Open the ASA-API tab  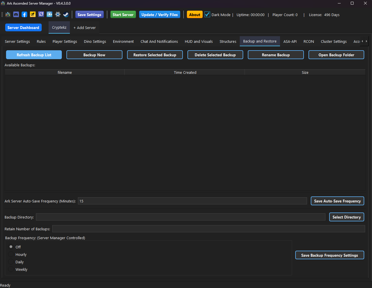[290, 41]
